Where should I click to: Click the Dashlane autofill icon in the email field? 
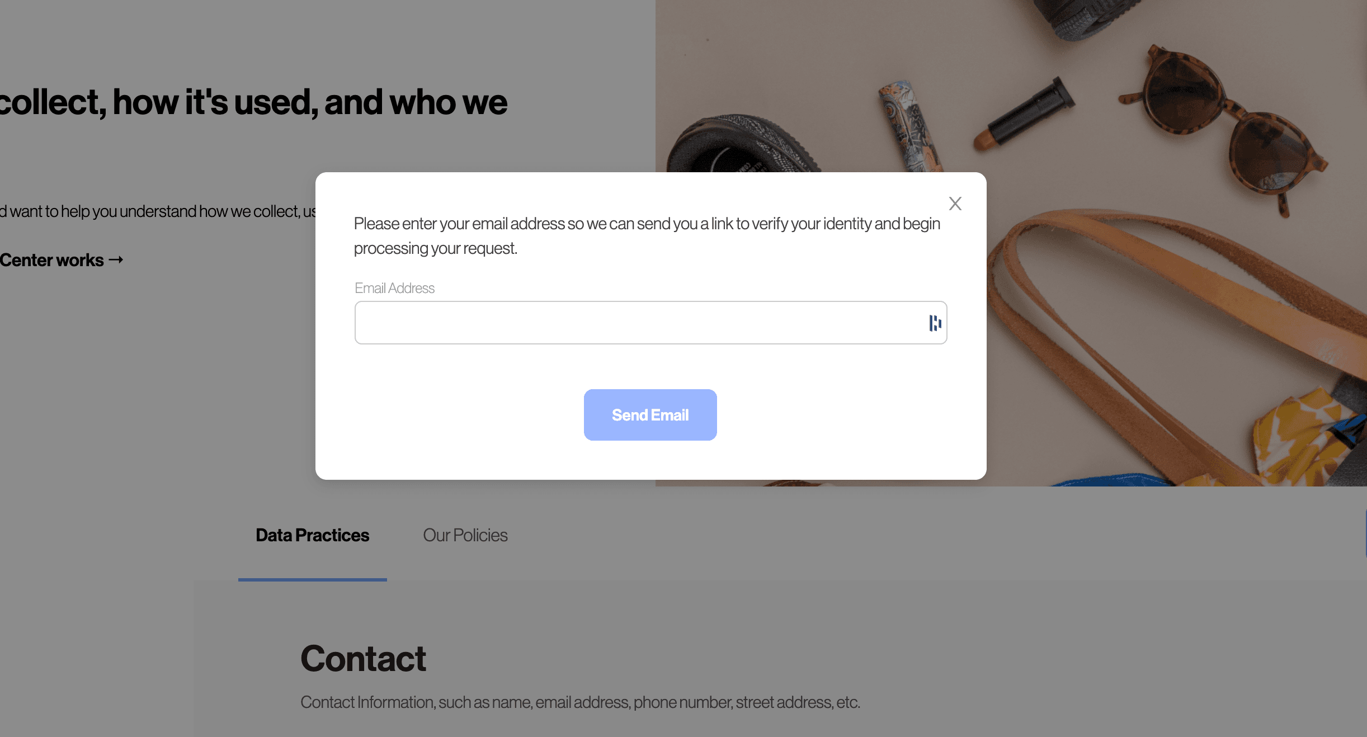[935, 323]
